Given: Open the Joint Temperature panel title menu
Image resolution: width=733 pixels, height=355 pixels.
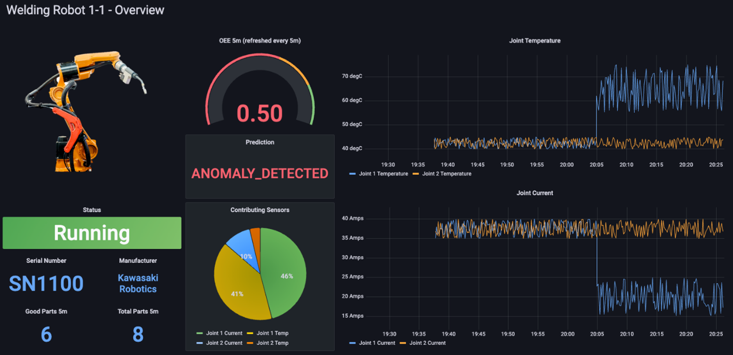Looking at the screenshot, I should pos(535,41).
